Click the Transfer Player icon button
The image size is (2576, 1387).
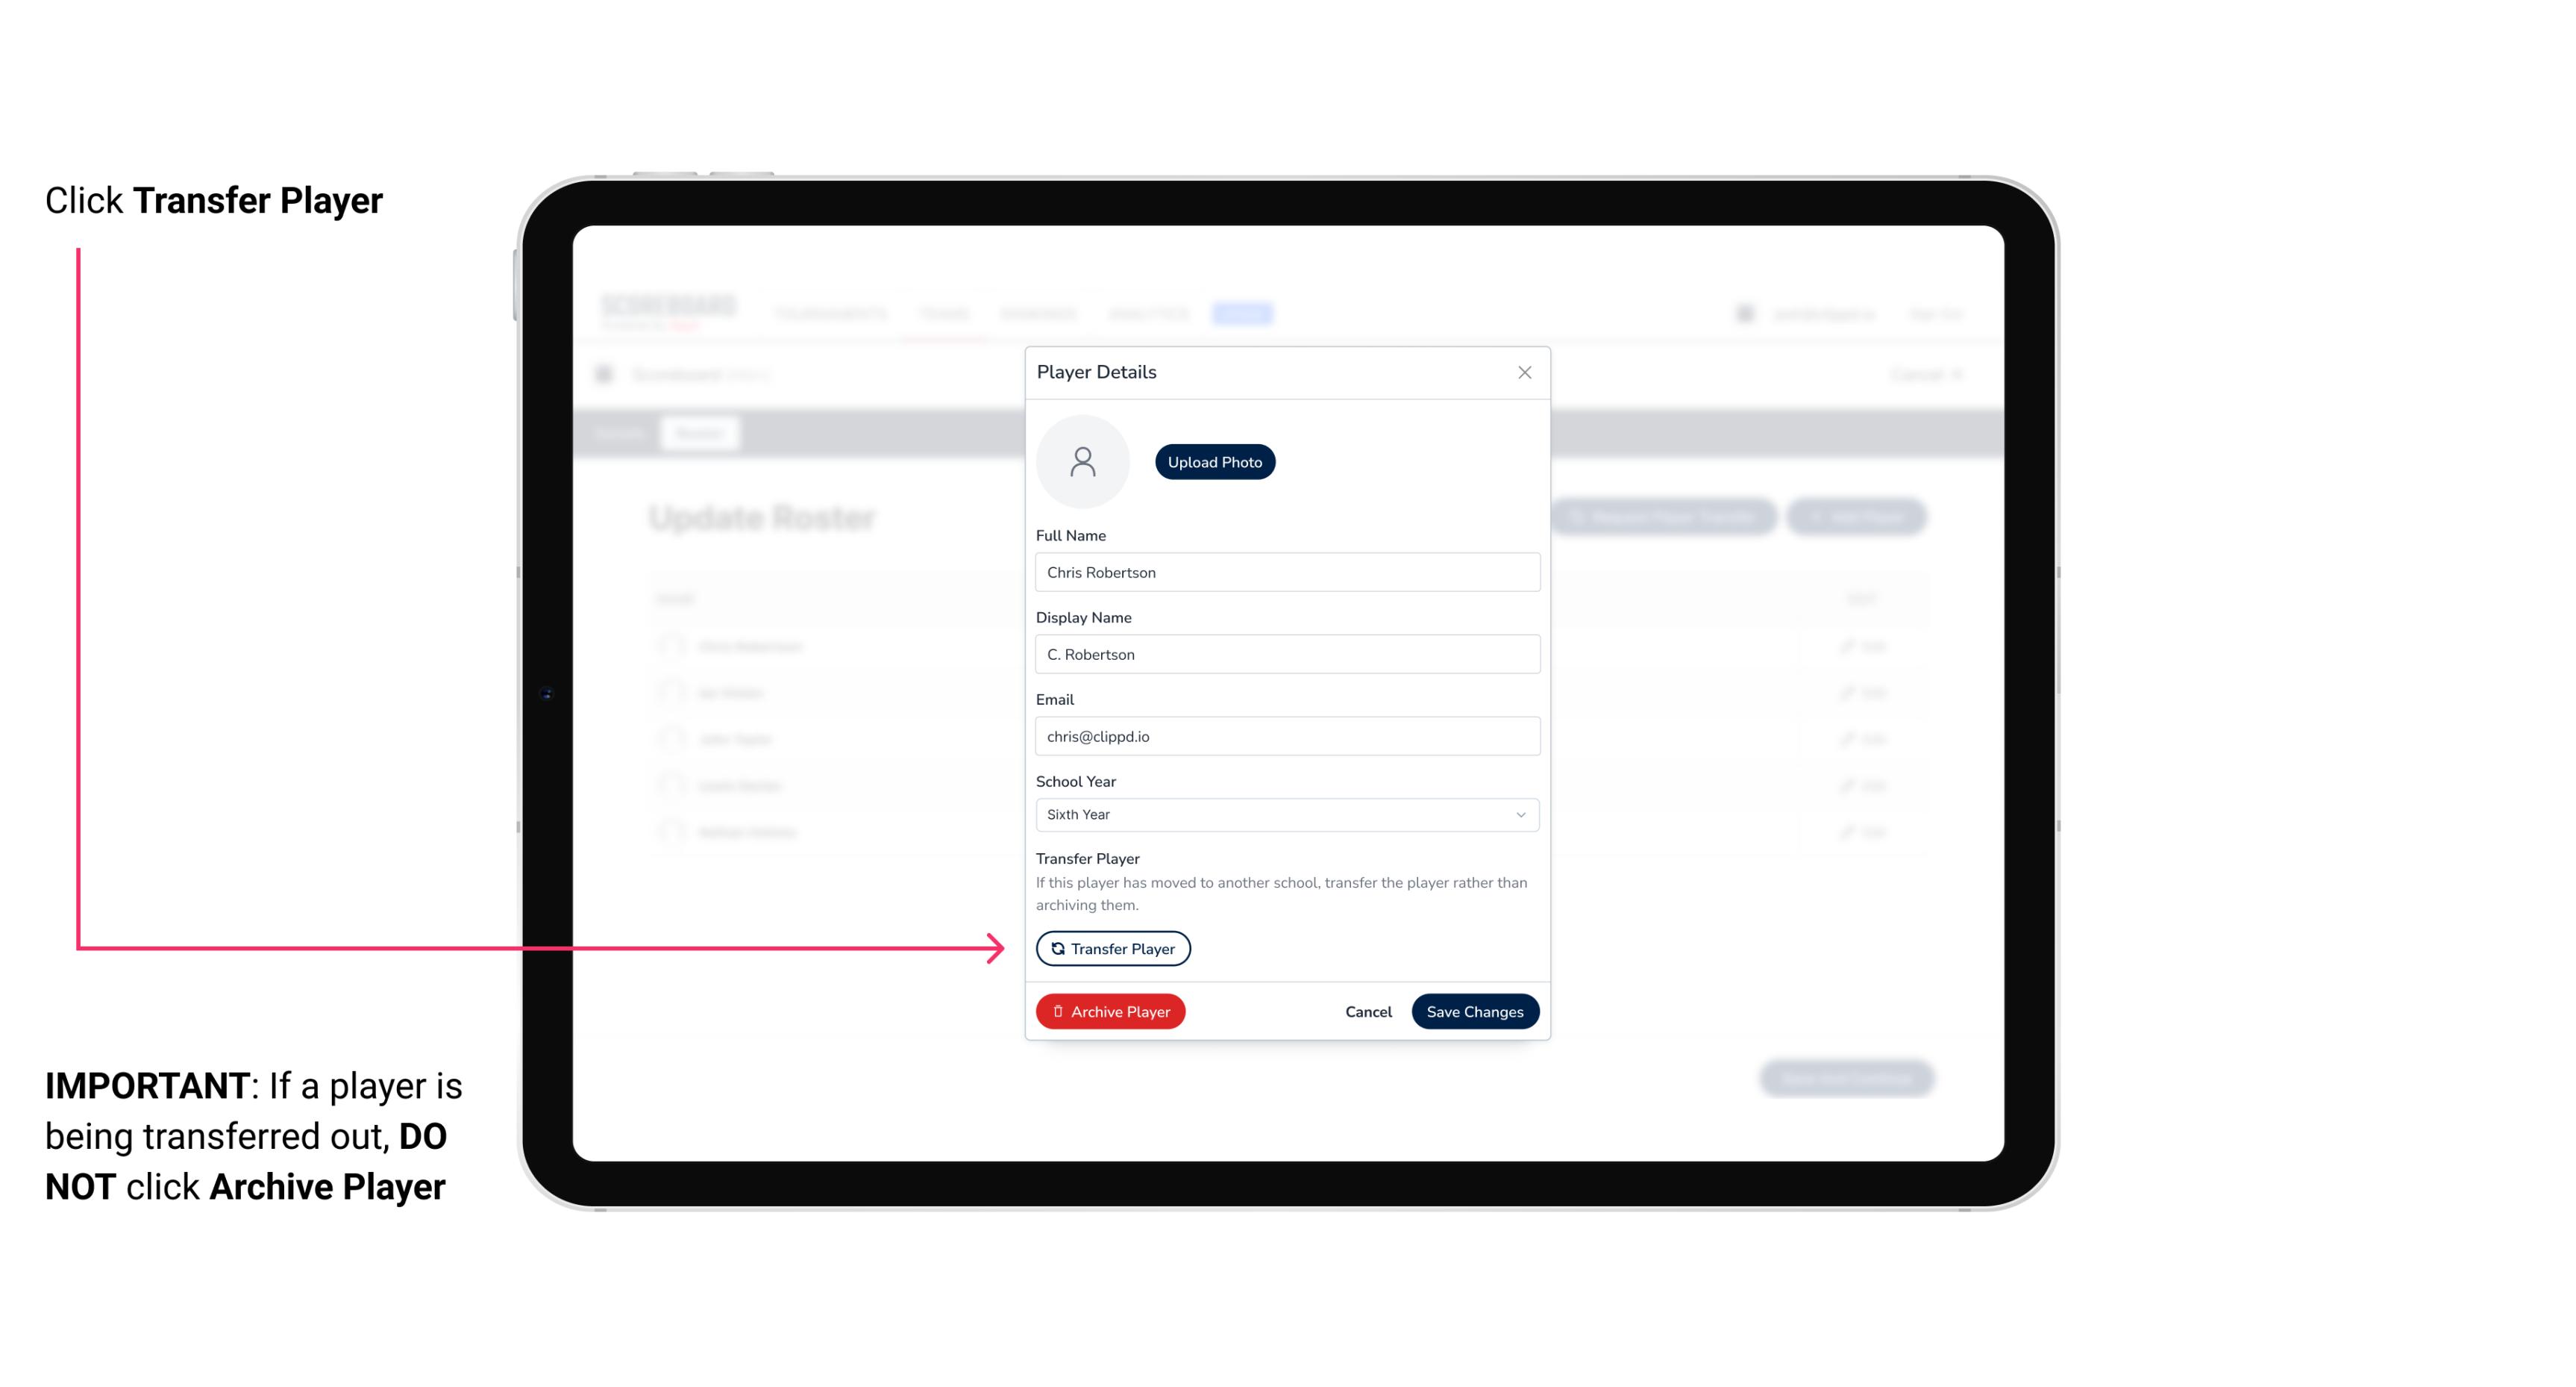click(1112, 948)
